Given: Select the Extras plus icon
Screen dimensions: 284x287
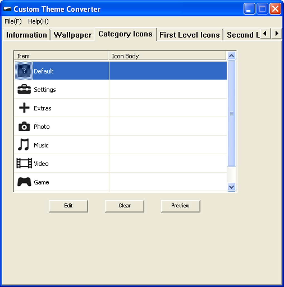Looking at the screenshot, I should pyautogui.click(x=24, y=108).
